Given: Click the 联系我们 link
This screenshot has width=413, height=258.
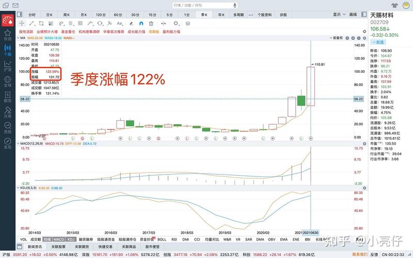Looking at the screenshot, I should point(360,254).
